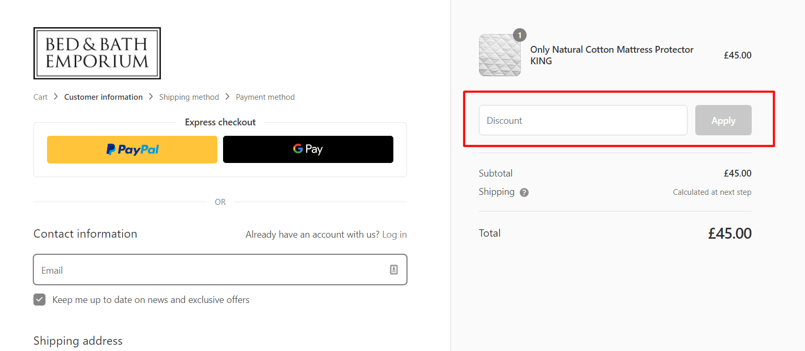Click the Shipping label in order summary

497,192
